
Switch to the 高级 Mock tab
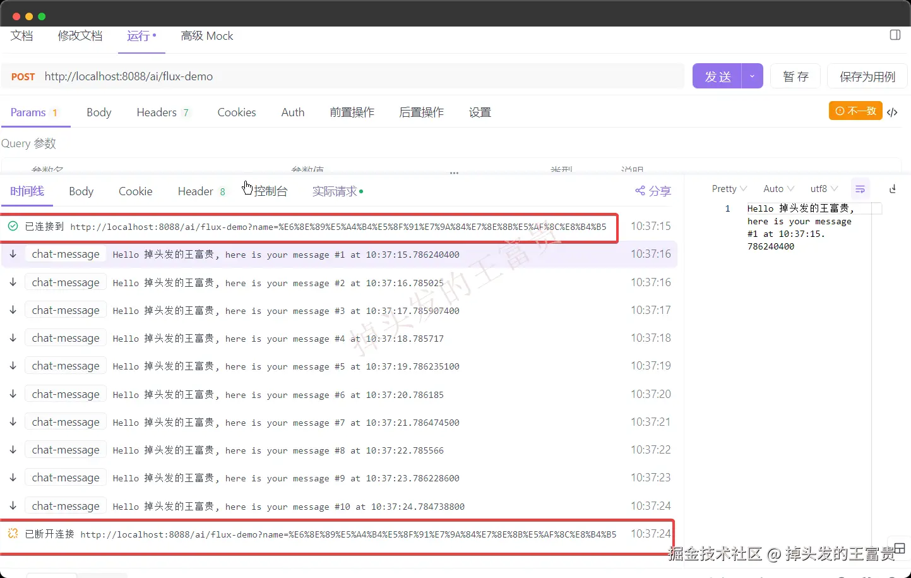point(207,36)
